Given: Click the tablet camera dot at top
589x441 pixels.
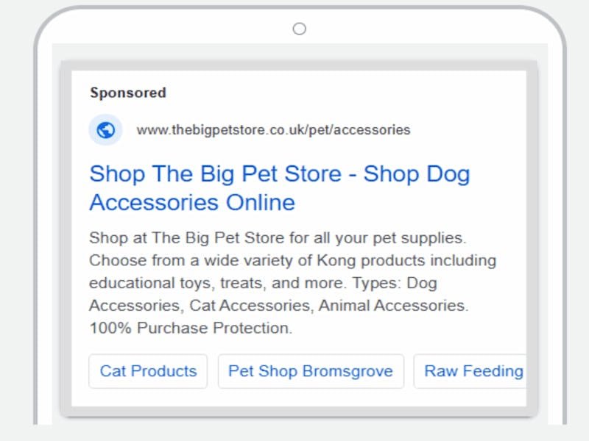Looking at the screenshot, I should 299,29.
